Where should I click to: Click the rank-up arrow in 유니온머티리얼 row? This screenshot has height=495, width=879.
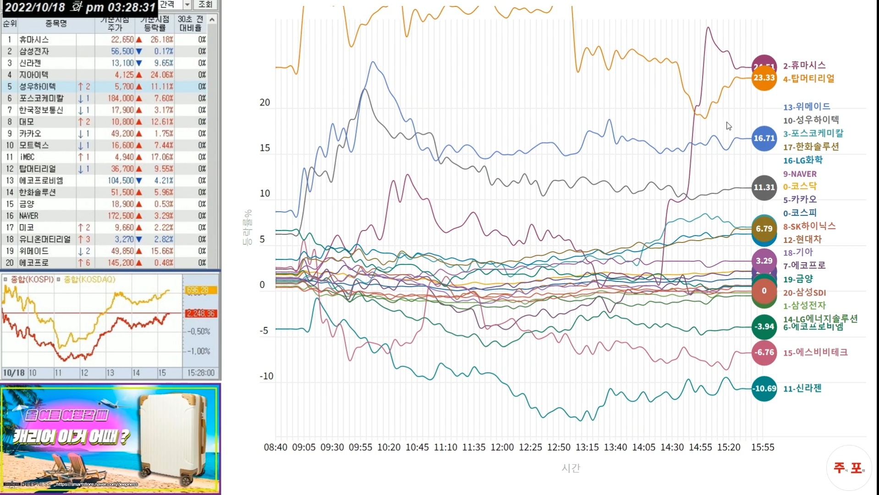click(81, 239)
